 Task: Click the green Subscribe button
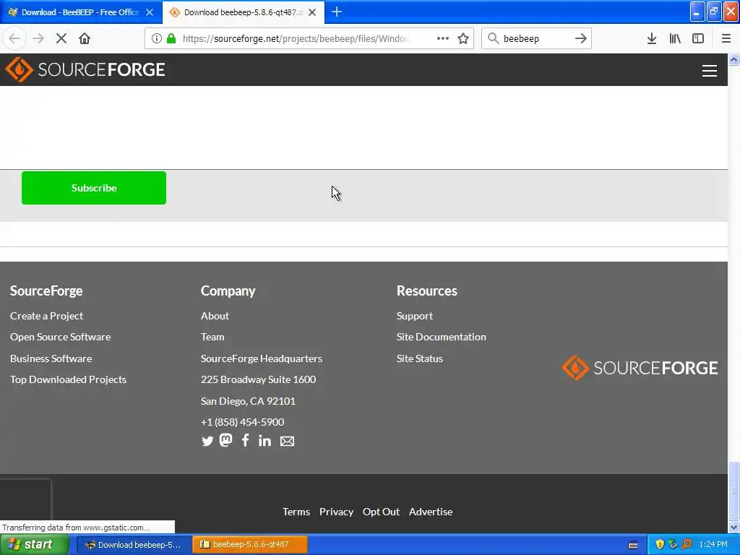pos(94,188)
